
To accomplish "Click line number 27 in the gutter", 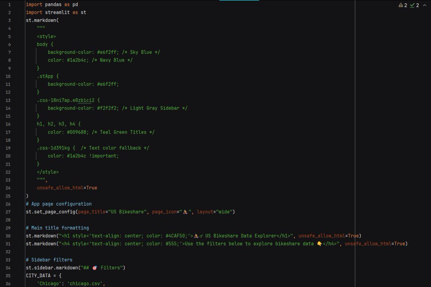I will click(8, 212).
